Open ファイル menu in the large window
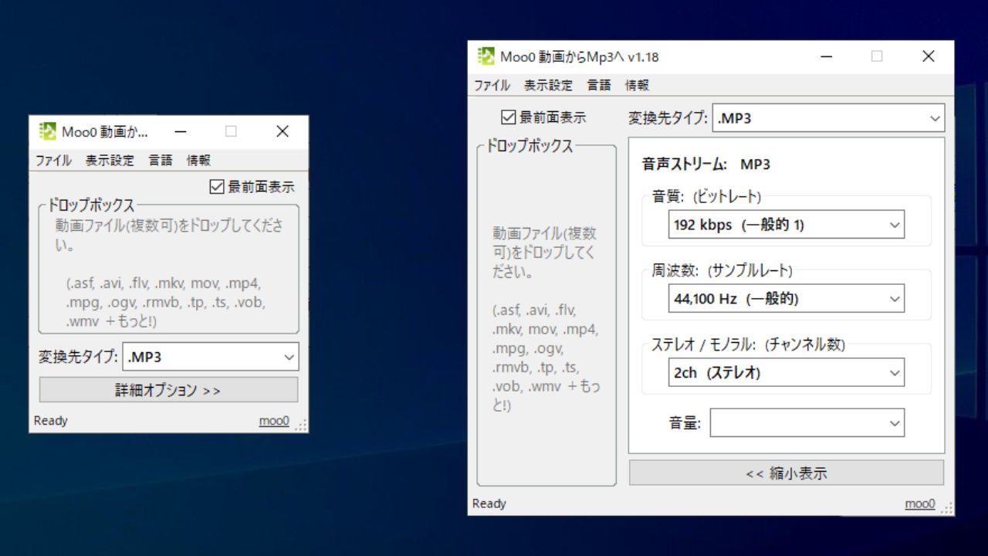The height and width of the screenshot is (556, 988). pos(492,86)
